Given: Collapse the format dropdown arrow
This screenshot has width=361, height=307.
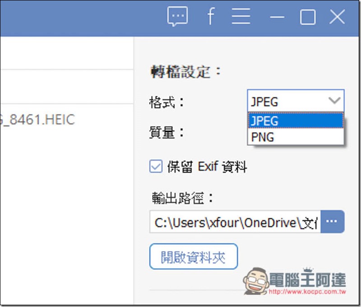Looking at the screenshot, I should tap(334, 101).
